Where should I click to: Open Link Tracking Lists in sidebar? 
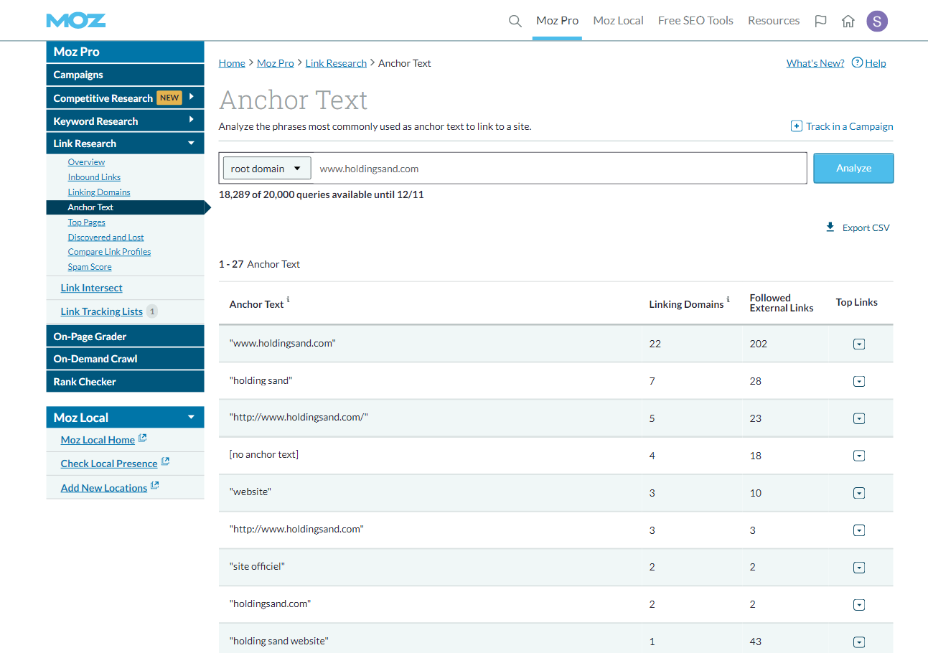[101, 311]
